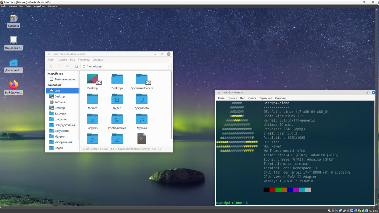Click the display indicator in VirtualBox status bar
Image resolution: width=379 pixels, height=213 pixels.
point(352,211)
